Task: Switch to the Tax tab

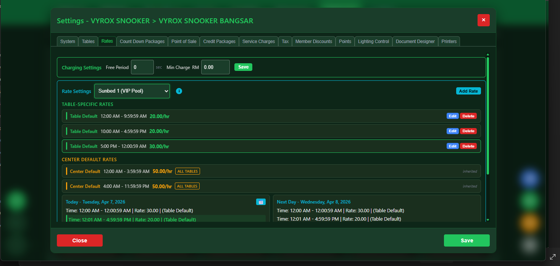Action: tap(285, 41)
